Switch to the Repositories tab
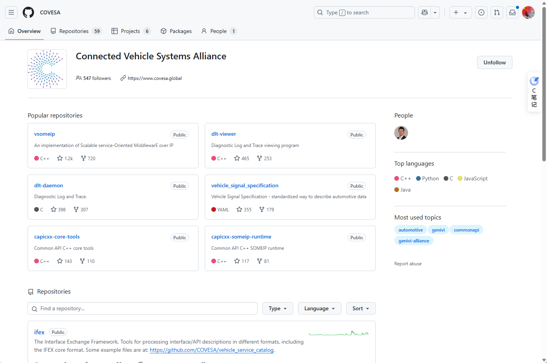The height and width of the screenshot is (363, 547). click(76, 31)
